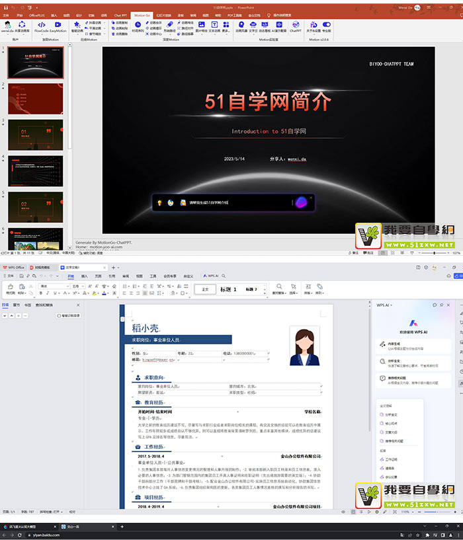Bookmark page with the browser star icon

418,535
